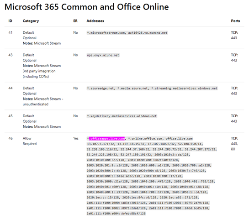Click ER value 'No' in row 43
Image resolution: width=249 pixels, height=219 pixels.
[75, 55]
